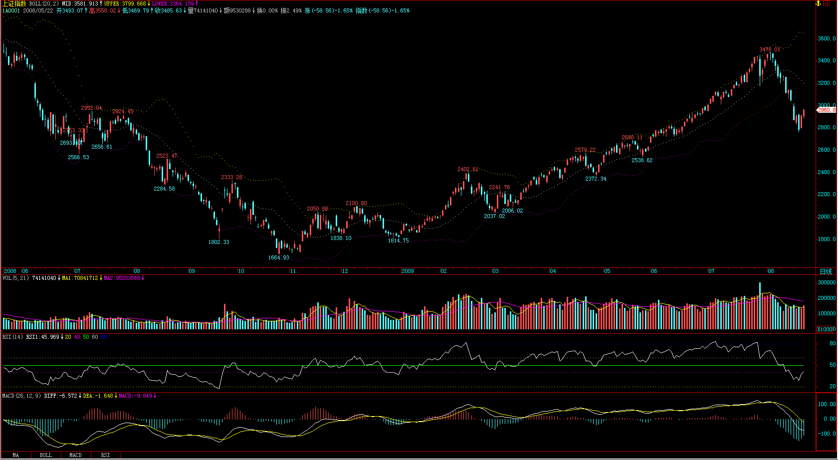Click the MID:3581.913 value

(x=80, y=3)
